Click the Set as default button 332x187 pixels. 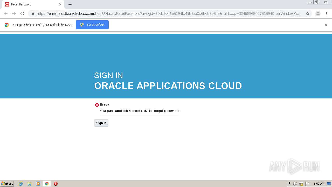92,25
